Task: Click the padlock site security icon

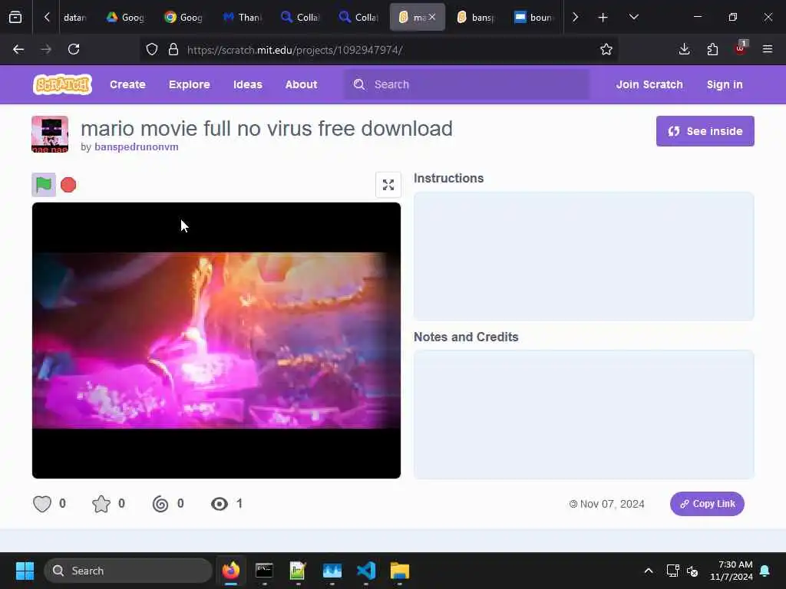Action: pyautogui.click(x=173, y=49)
